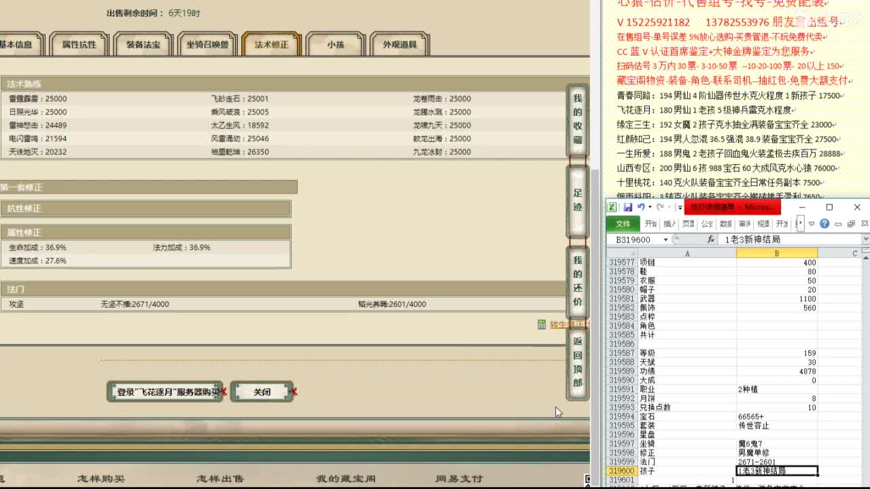Select cell B319599 containing 2671-2601

point(776,462)
